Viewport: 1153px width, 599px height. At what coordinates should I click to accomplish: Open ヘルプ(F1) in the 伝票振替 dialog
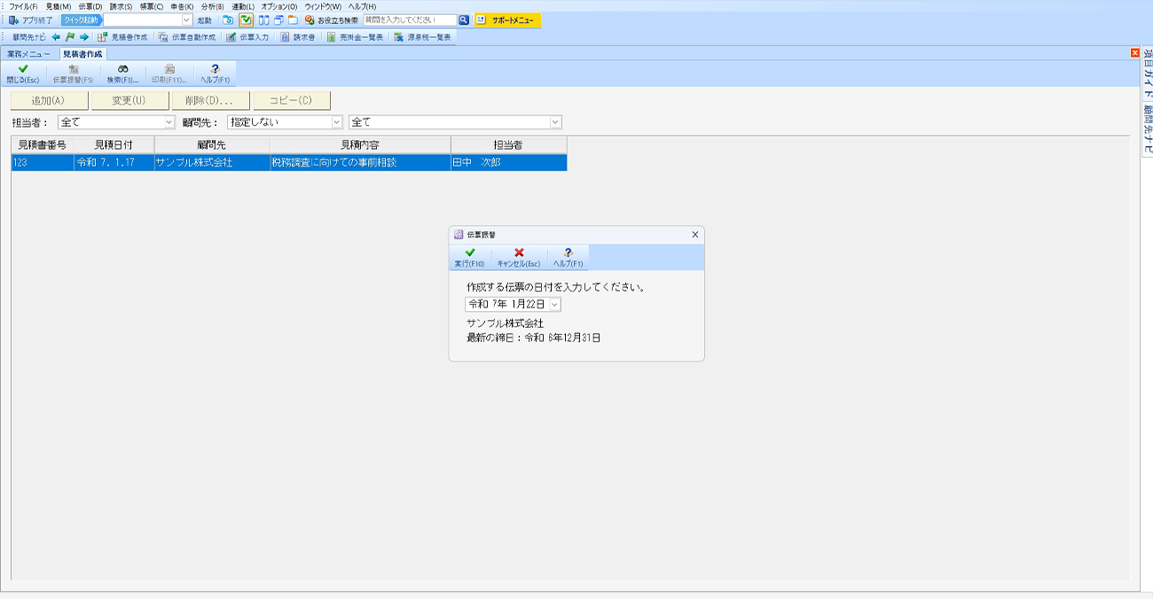pyautogui.click(x=568, y=257)
